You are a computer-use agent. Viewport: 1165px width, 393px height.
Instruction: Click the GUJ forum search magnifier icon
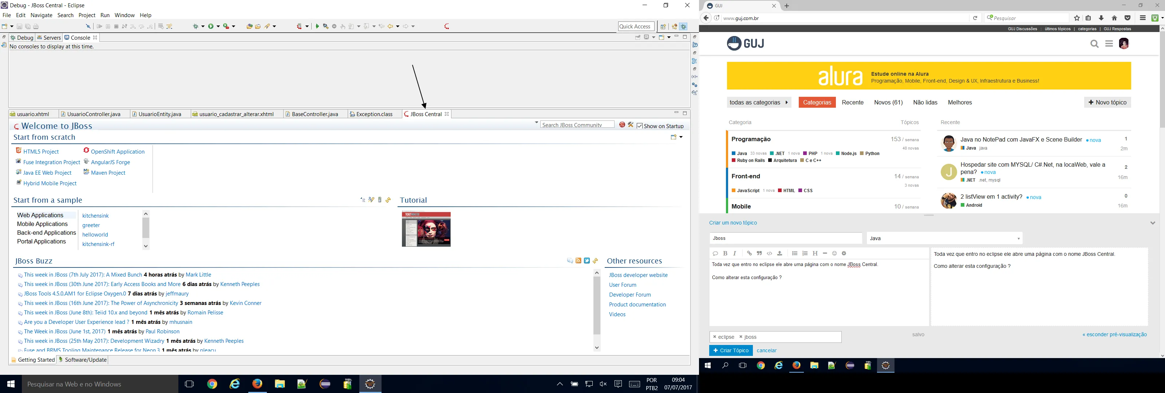tap(1094, 44)
